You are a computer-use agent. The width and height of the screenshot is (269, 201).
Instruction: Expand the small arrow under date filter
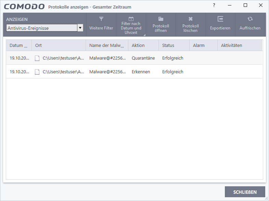[144, 35]
